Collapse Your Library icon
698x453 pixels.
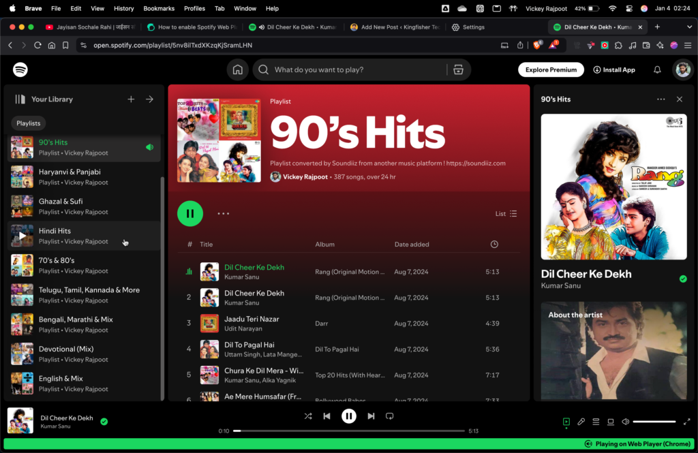20,99
